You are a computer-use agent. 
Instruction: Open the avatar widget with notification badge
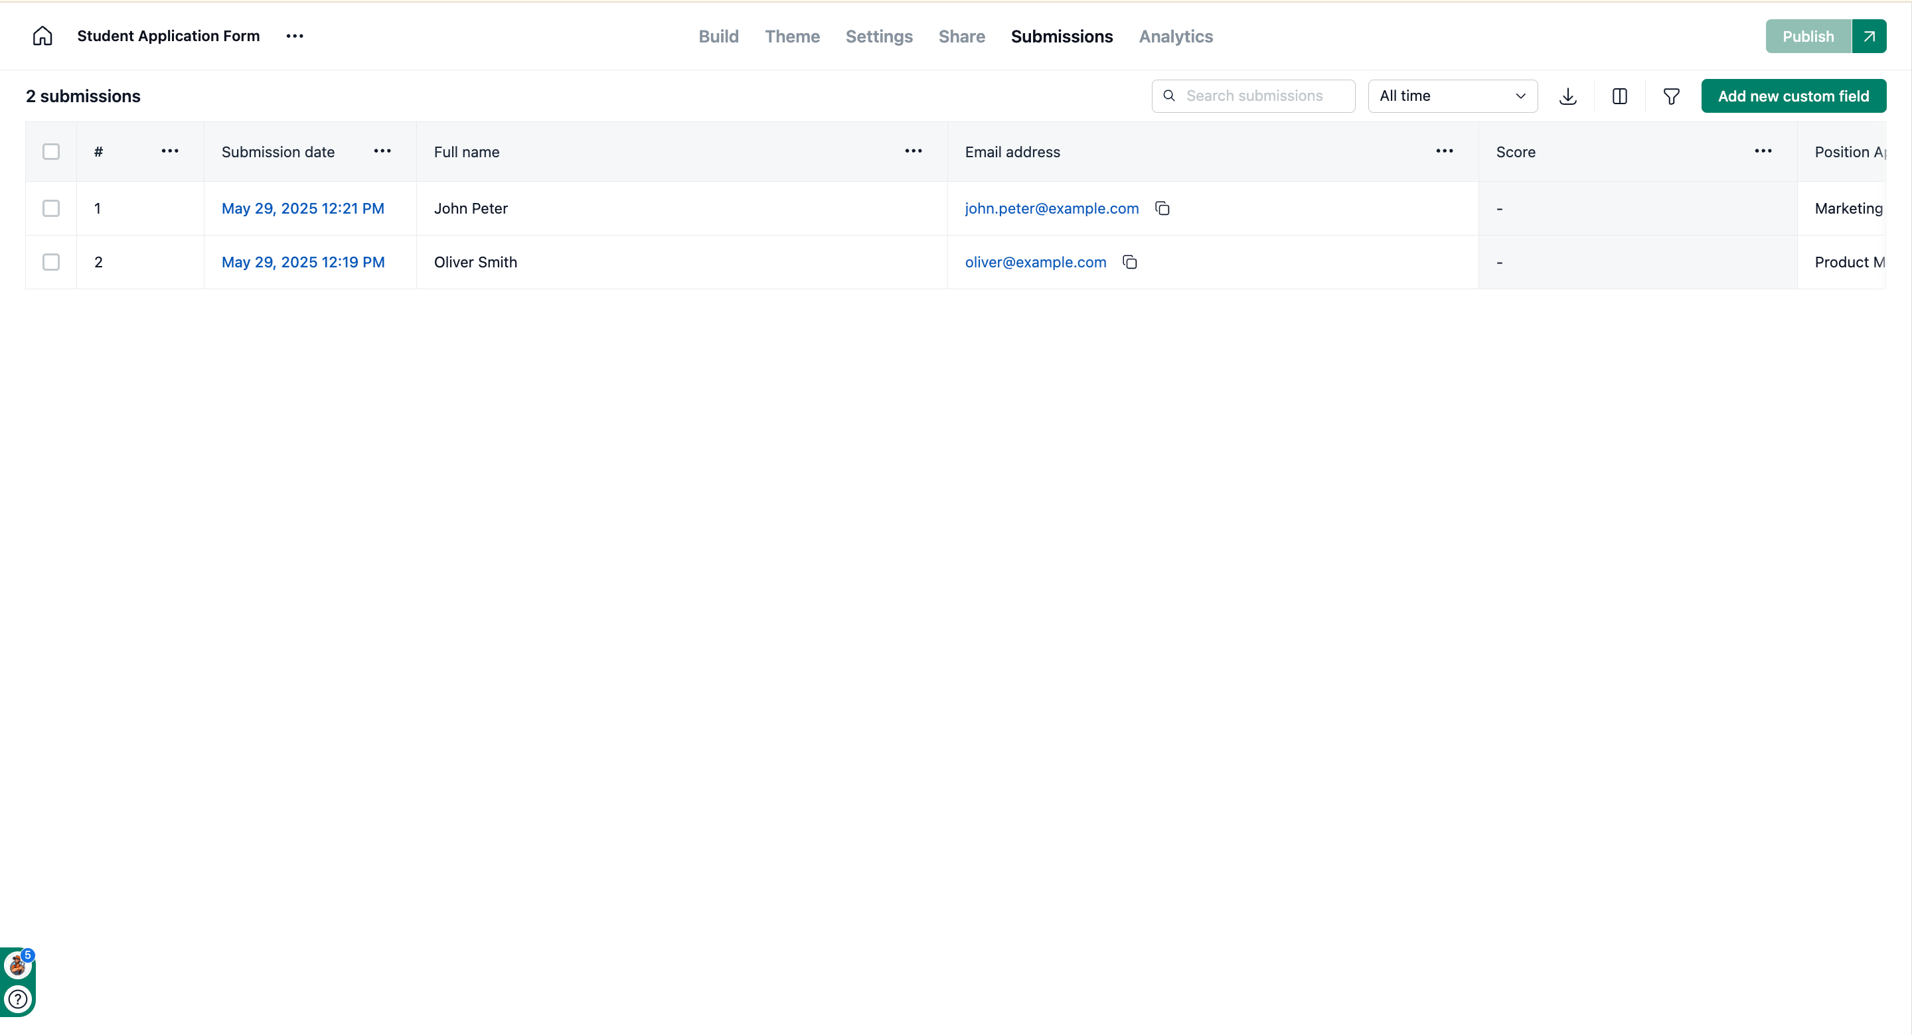(18, 965)
